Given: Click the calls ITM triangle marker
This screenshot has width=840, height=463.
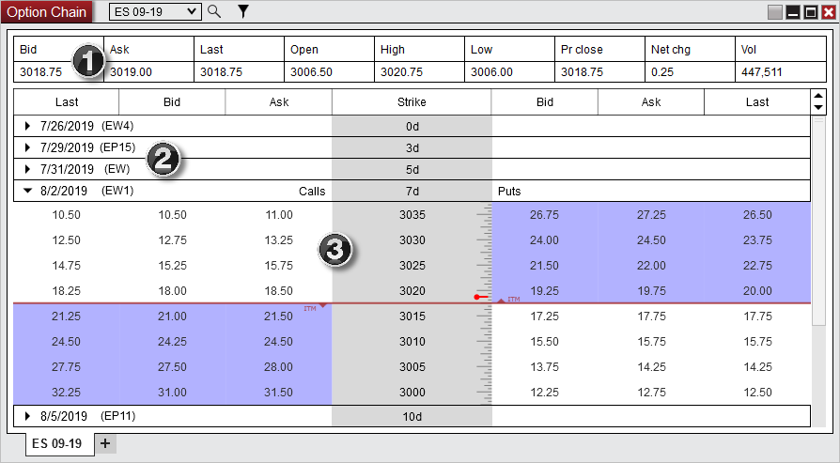Looking at the screenshot, I should [x=322, y=306].
